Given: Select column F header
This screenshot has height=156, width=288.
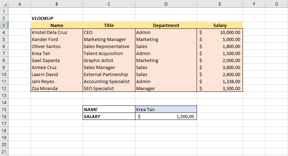Looking at the screenshot, I should 254,4.
